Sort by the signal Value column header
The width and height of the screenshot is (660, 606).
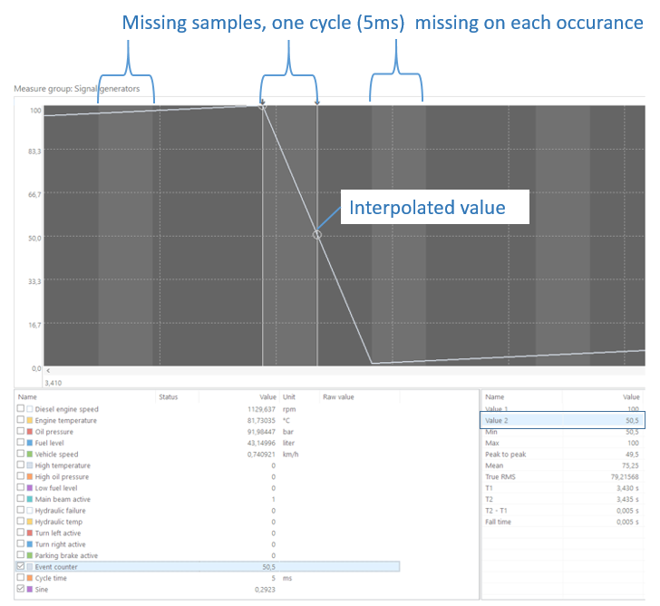267,396
